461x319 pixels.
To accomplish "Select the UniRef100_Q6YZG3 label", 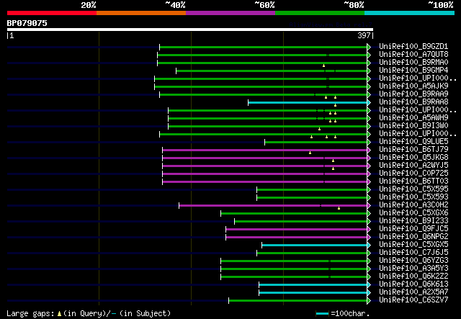I will [413, 261].
